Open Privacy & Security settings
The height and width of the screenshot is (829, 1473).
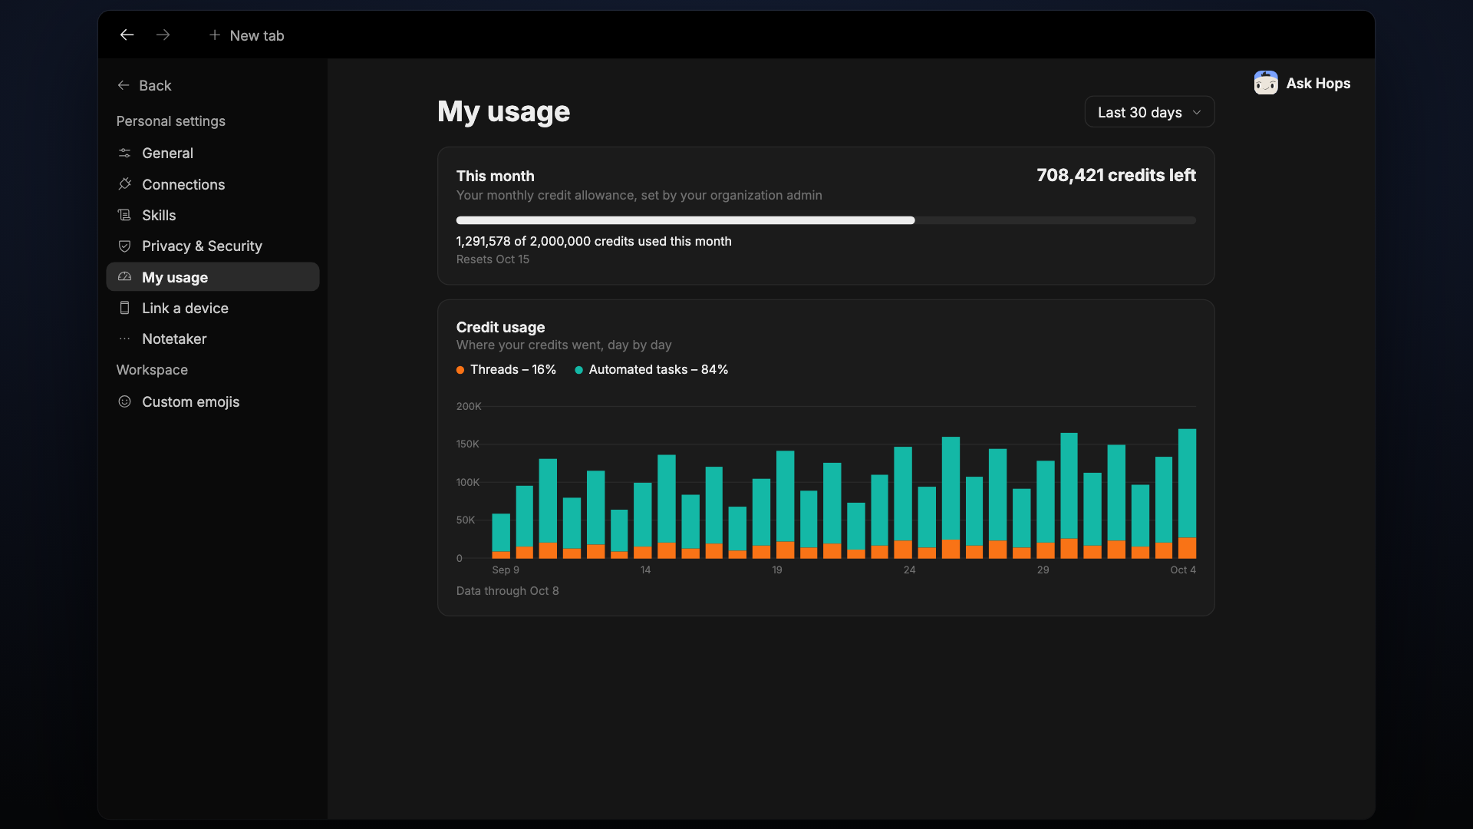213,246
